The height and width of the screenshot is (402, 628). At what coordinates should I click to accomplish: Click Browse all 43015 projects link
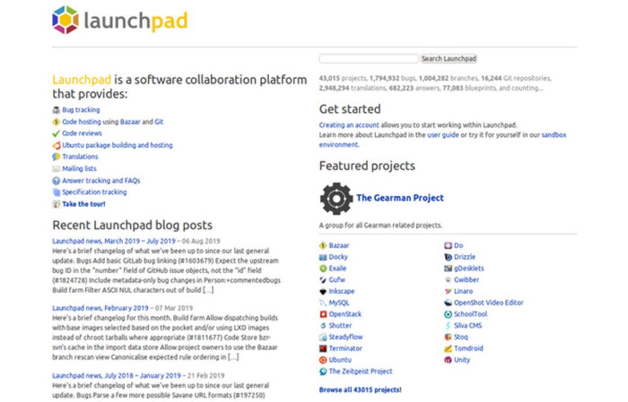point(360,390)
